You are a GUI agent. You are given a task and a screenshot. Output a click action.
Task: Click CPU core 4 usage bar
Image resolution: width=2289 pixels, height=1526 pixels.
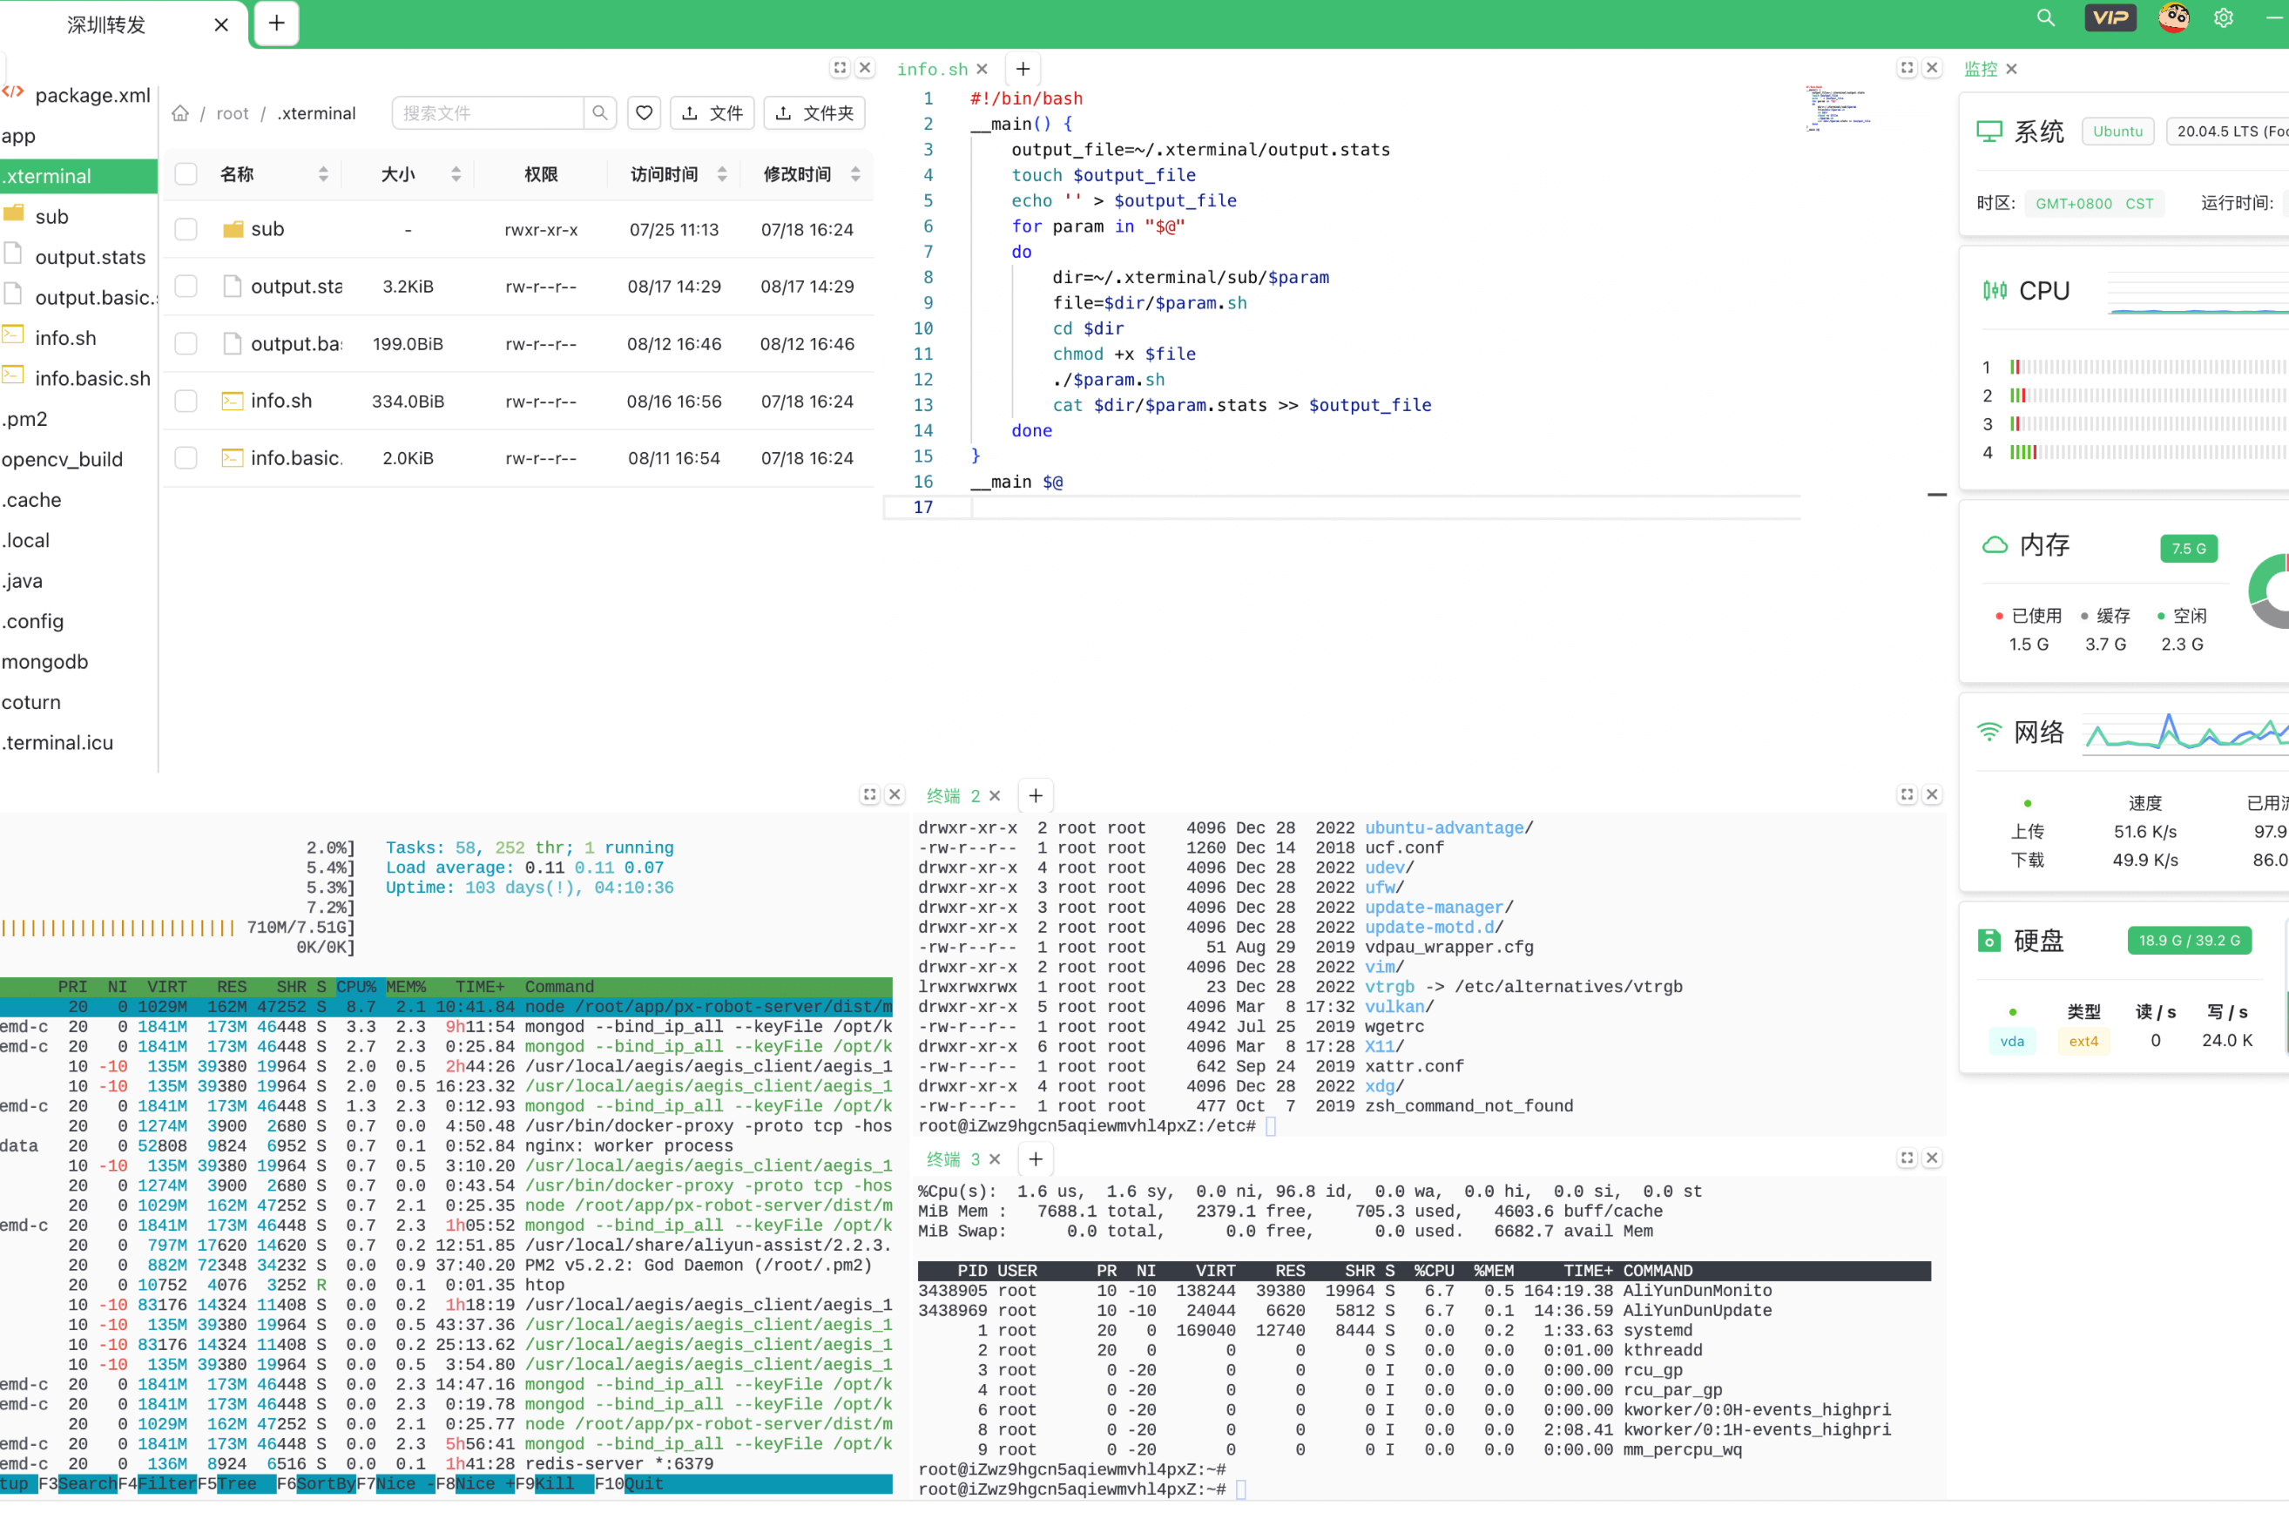[2147, 451]
